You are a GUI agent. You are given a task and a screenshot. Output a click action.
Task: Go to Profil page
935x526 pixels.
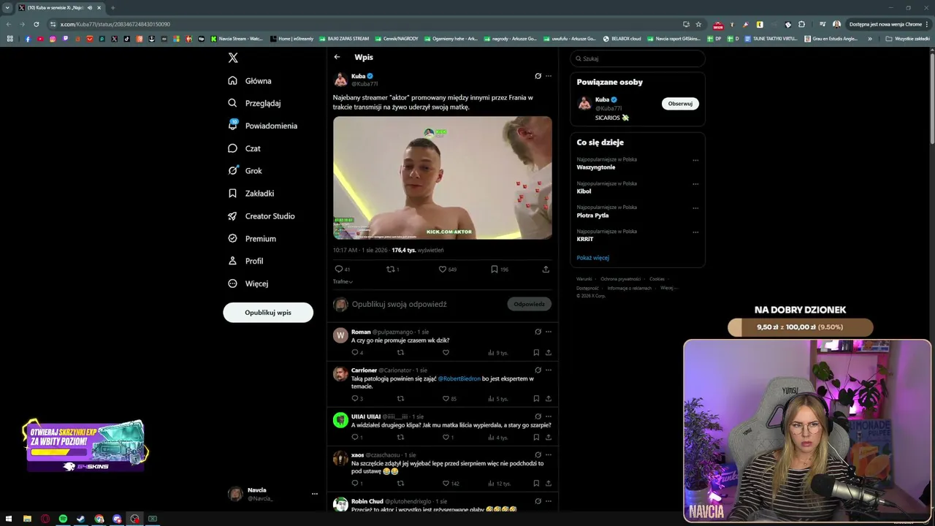pos(245,261)
